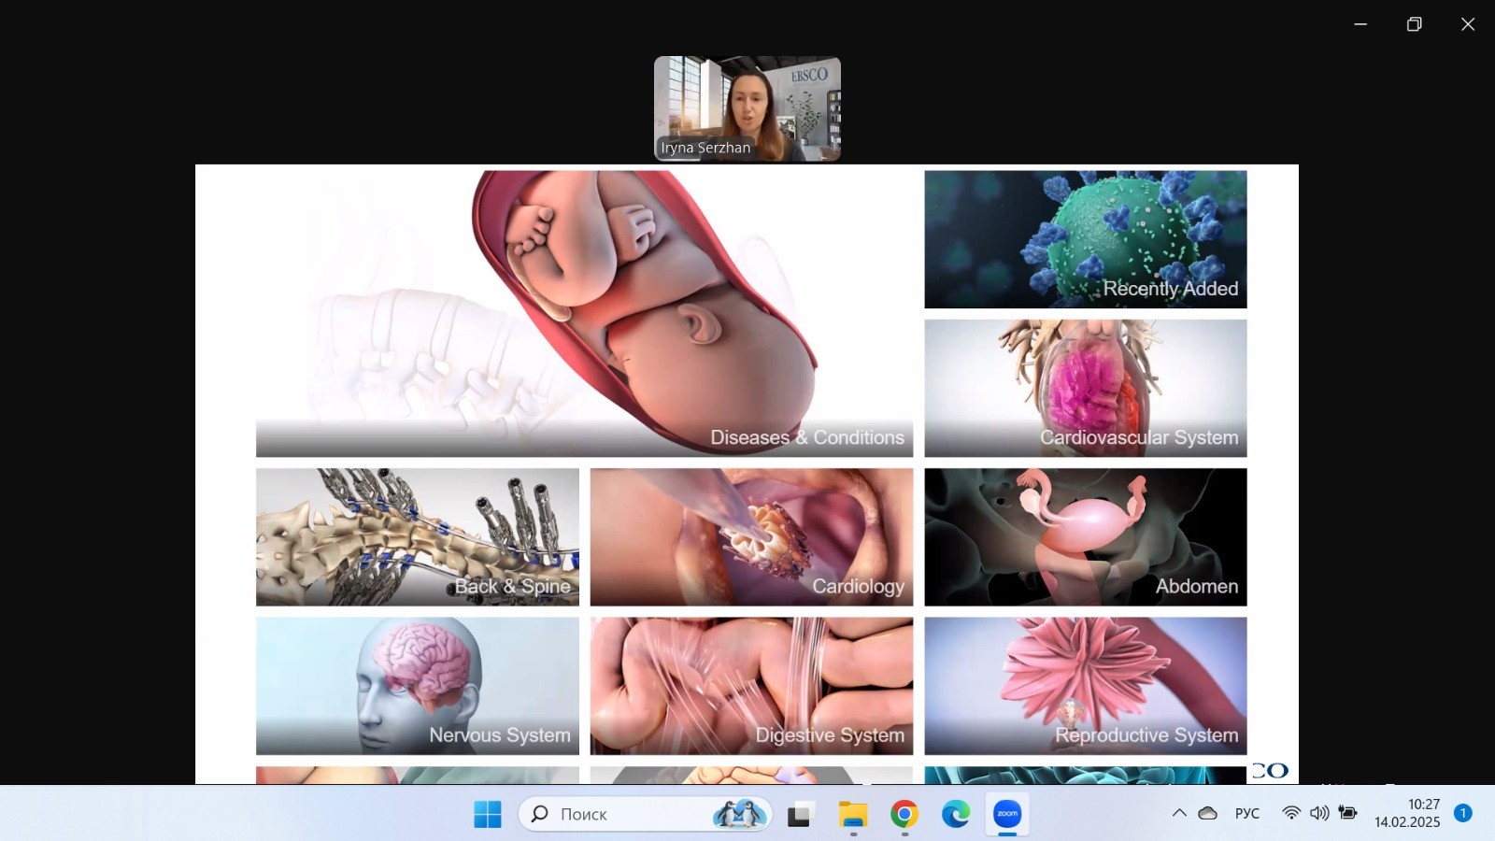Click Iryna Serzhan's video thumbnail

[747, 108]
